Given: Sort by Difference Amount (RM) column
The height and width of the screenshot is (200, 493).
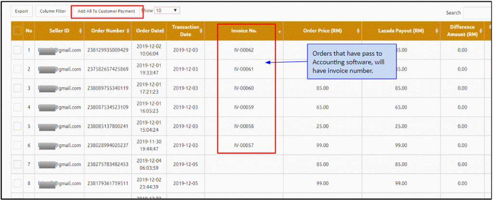Looking at the screenshot, I should tap(462, 31).
